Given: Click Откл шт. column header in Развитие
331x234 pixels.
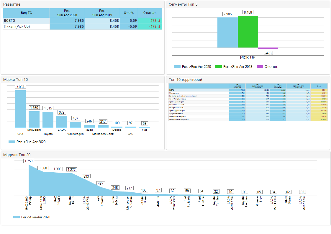Looking at the screenshot, I should (150, 13).
